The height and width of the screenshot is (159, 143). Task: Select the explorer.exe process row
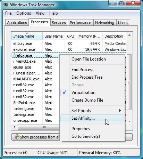(x=69, y=49)
